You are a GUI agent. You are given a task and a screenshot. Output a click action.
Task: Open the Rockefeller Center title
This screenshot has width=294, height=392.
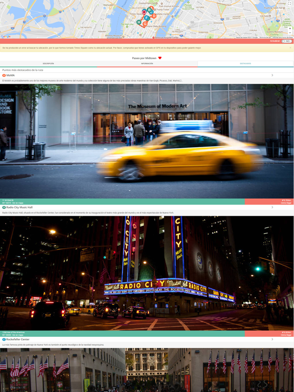point(18,339)
